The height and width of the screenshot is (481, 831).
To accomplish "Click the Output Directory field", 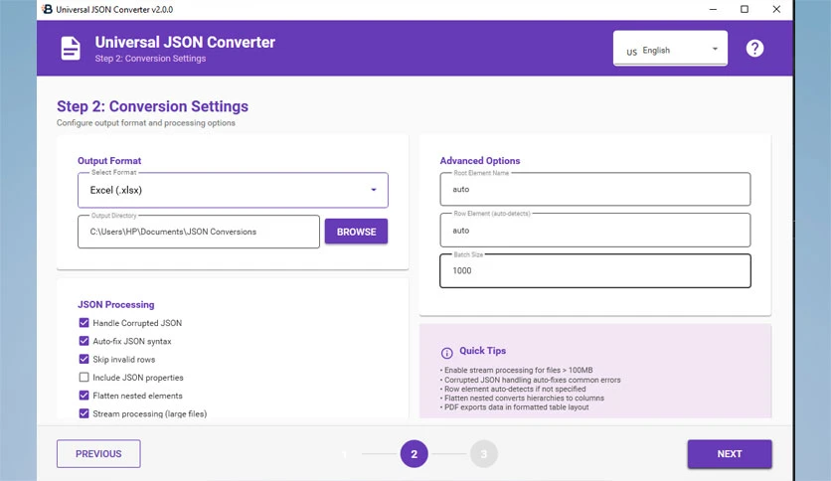I will (x=199, y=232).
